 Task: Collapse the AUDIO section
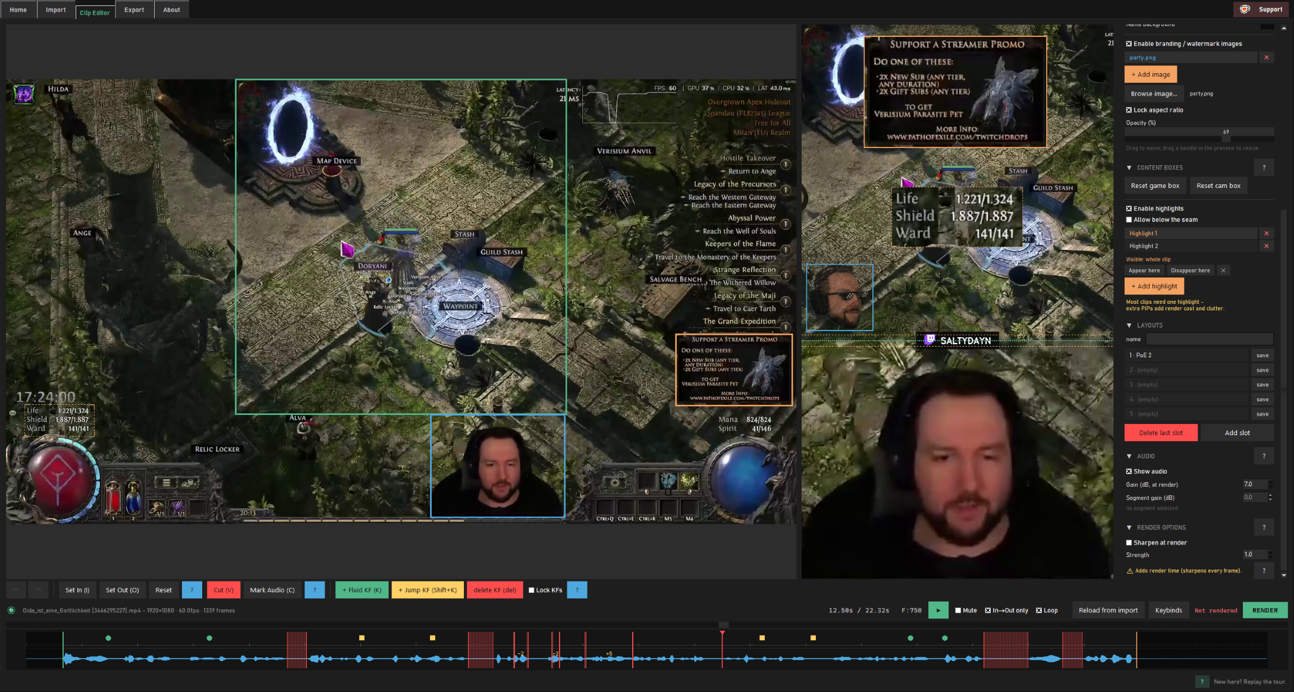coord(1129,456)
